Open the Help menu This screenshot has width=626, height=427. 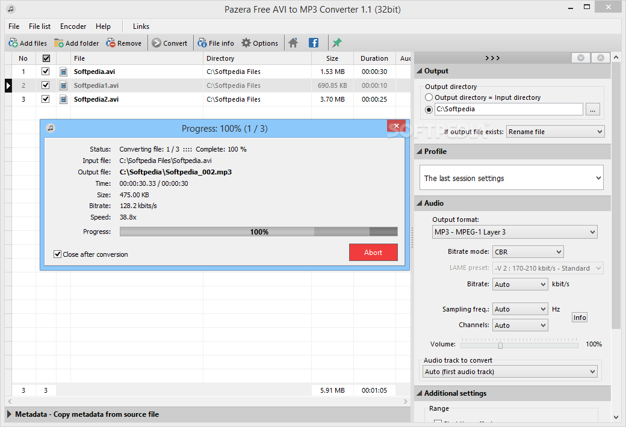pyautogui.click(x=103, y=26)
